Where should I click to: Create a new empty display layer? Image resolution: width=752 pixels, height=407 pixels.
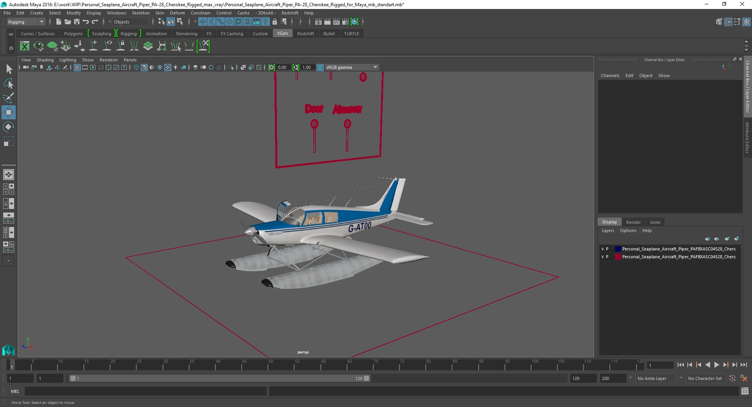727,239
